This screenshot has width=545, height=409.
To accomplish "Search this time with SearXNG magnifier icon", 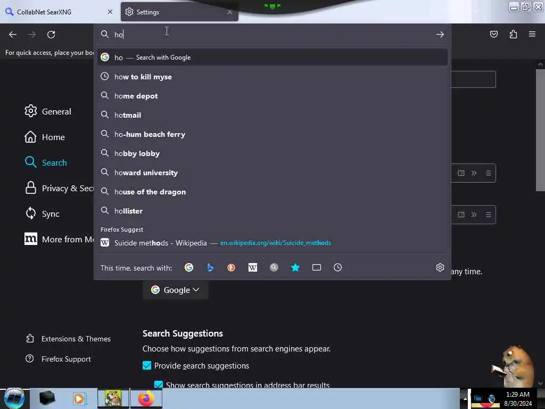I will [274, 267].
